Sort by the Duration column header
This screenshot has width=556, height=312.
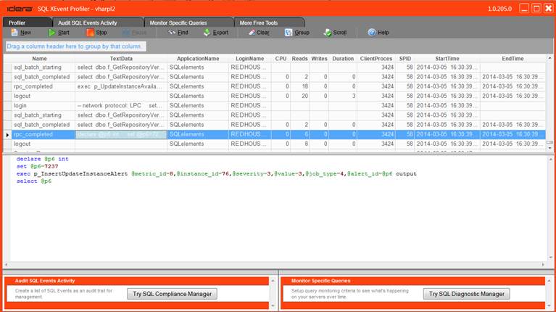[343, 59]
